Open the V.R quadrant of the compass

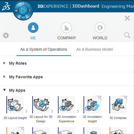23,17
